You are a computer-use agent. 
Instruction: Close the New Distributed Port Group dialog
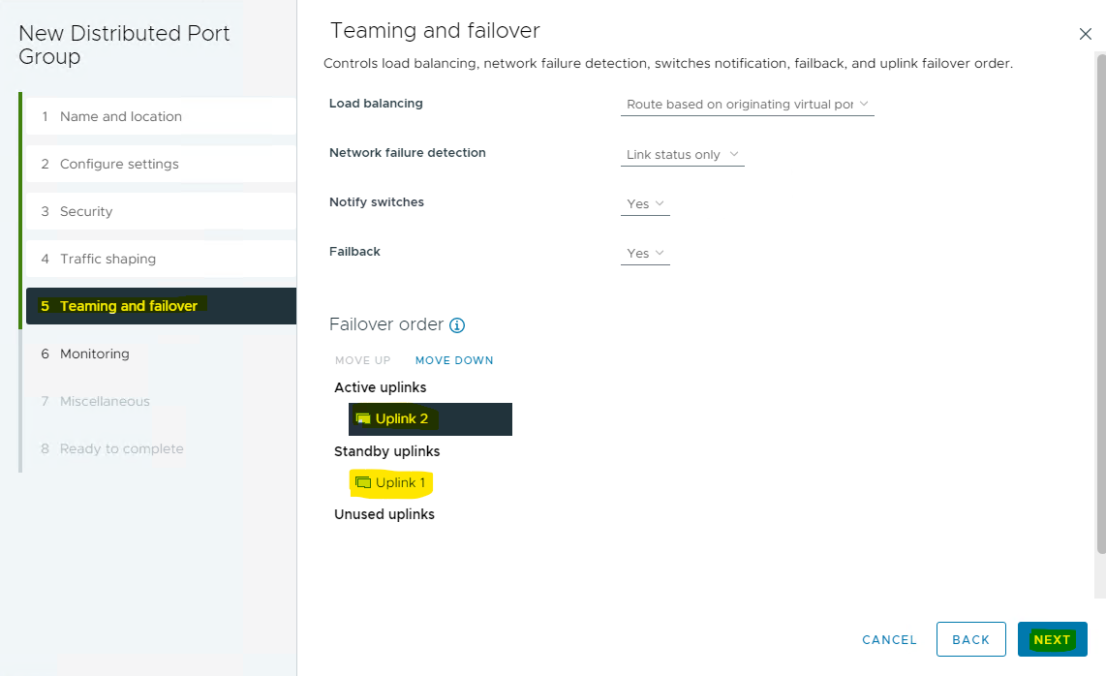click(x=1085, y=34)
